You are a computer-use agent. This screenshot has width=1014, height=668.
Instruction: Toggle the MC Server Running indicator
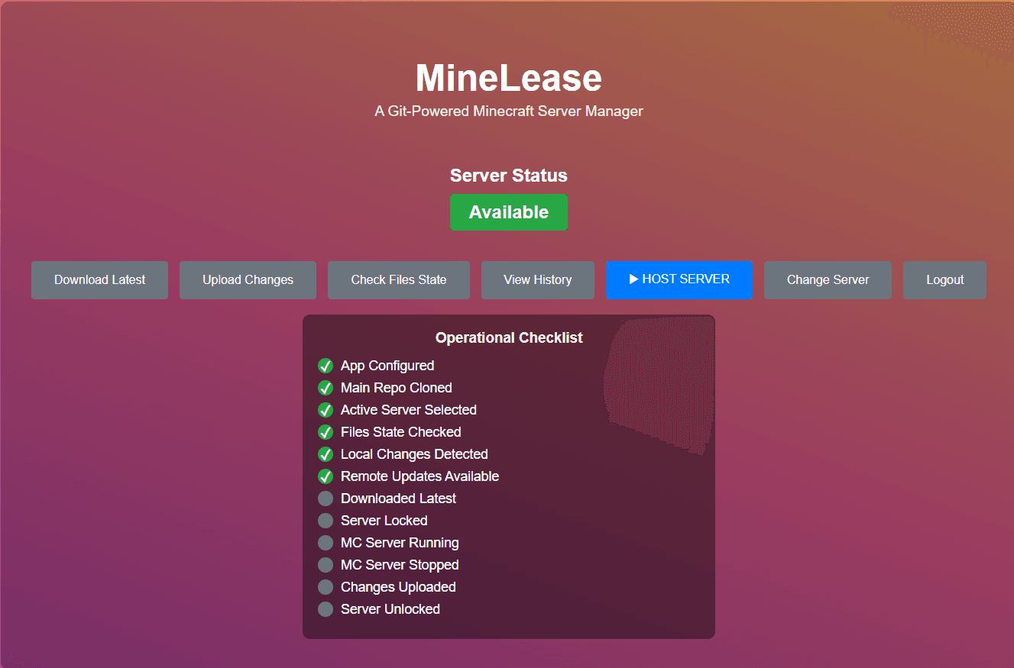(x=326, y=542)
